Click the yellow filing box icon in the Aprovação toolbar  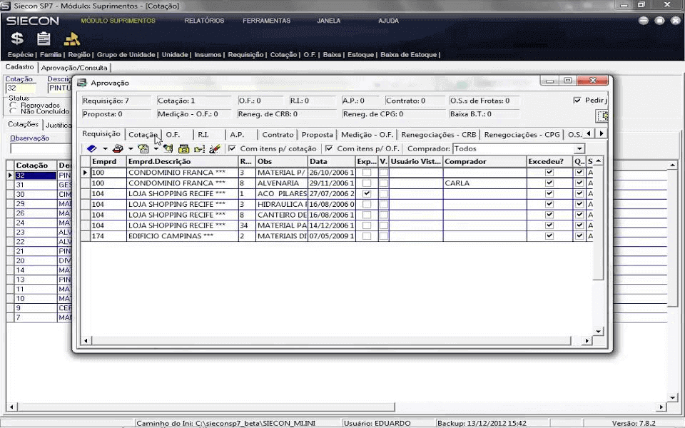pyautogui.click(x=184, y=148)
